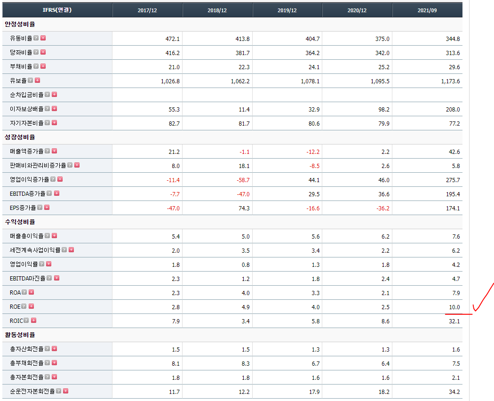Image resolution: width=494 pixels, height=401 pixels.
Task: Click plus icon beside 총자산회전율
Action: point(55,349)
